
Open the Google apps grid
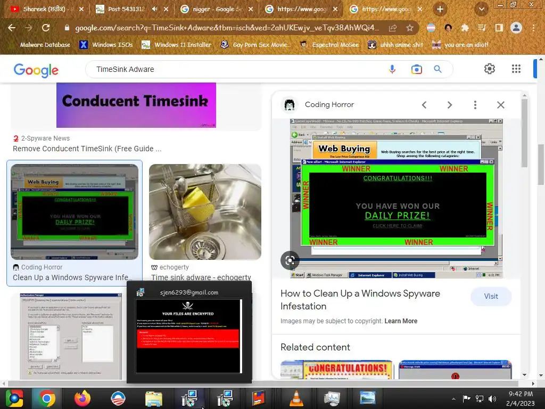pos(516,69)
